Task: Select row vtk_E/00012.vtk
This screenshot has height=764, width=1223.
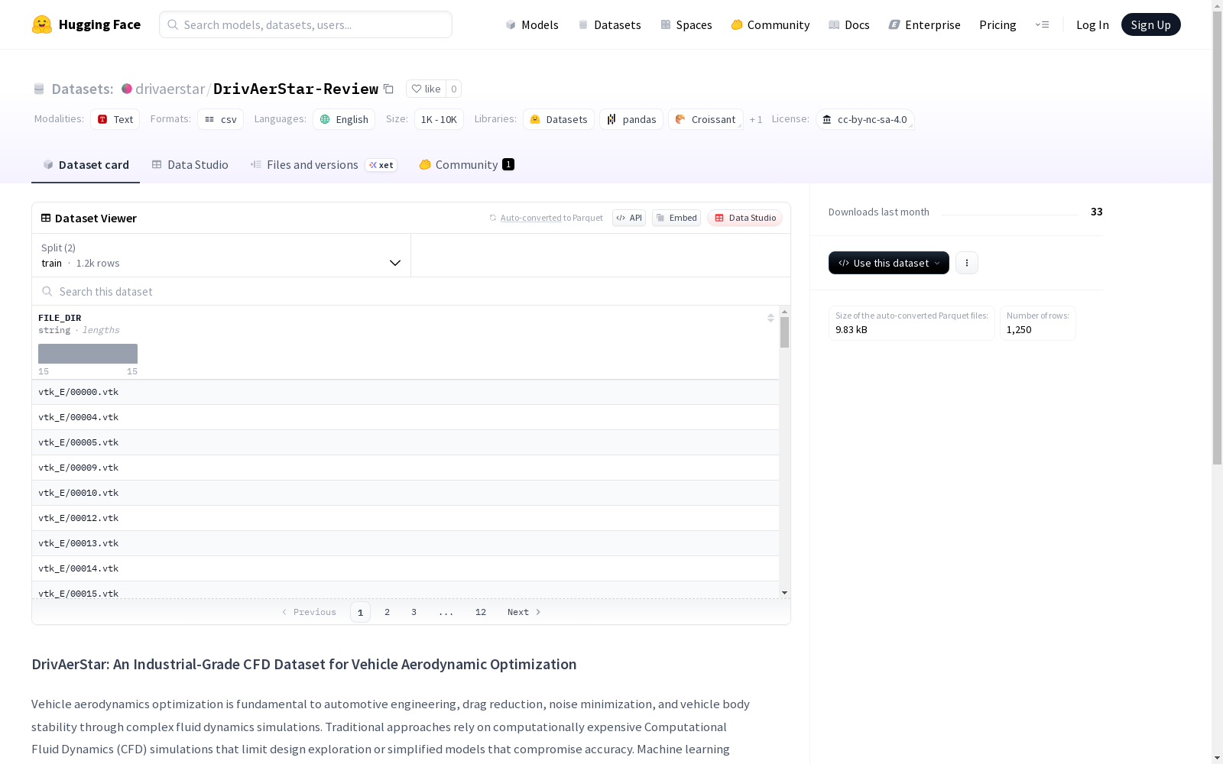Action: tap(405, 518)
